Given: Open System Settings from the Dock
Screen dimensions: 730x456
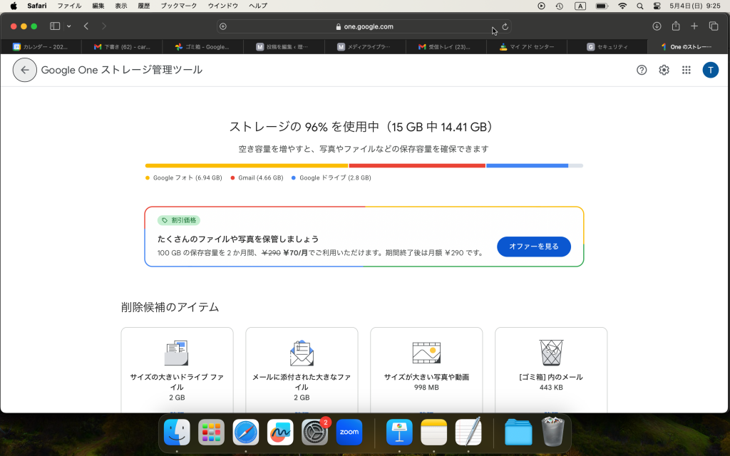Looking at the screenshot, I should [x=314, y=432].
